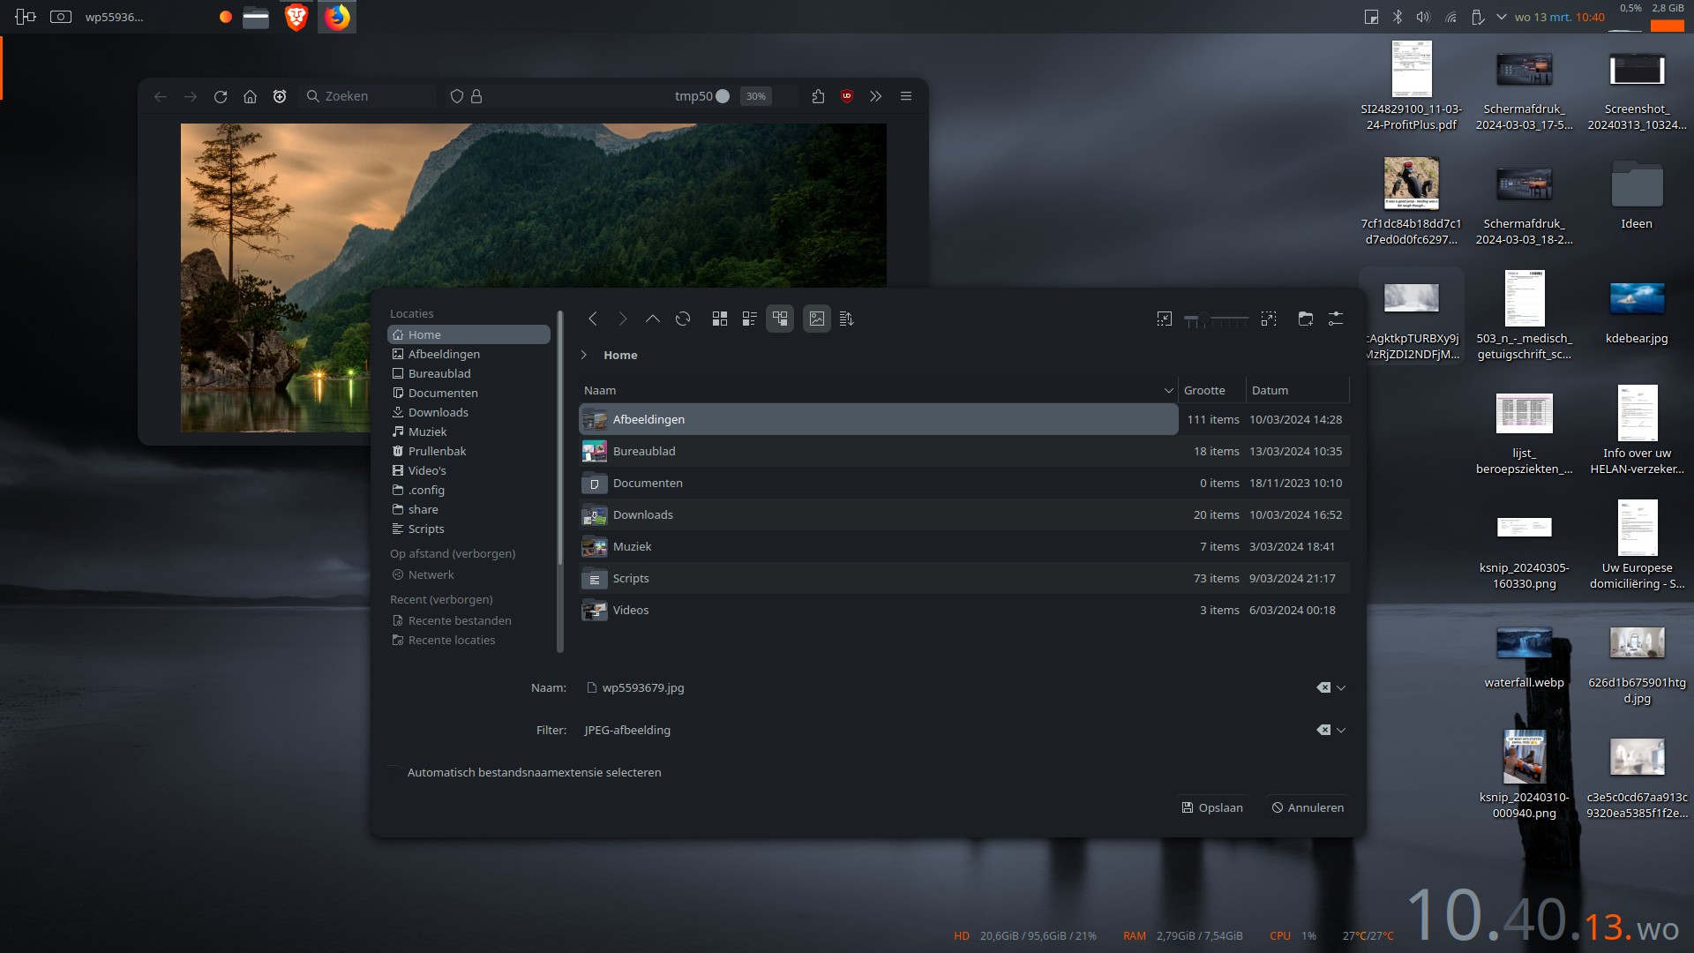This screenshot has height=953, width=1694.
Task: Select Netwerk in the sidebar
Action: (x=468, y=574)
